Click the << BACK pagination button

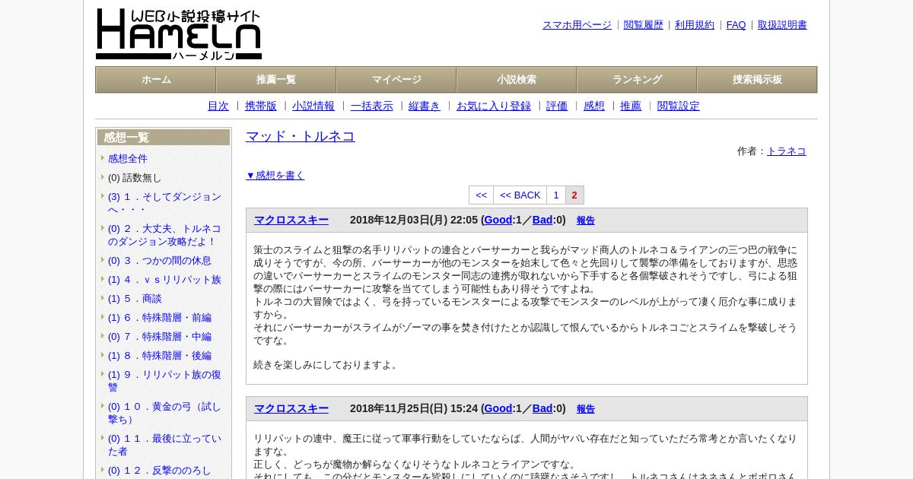tap(520, 195)
